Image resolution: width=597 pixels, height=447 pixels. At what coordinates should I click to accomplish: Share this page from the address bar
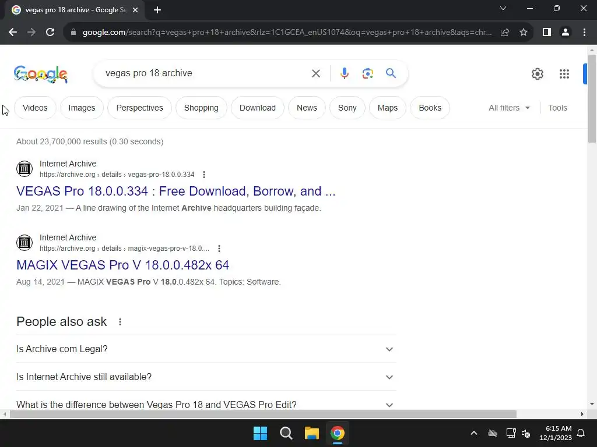point(505,33)
